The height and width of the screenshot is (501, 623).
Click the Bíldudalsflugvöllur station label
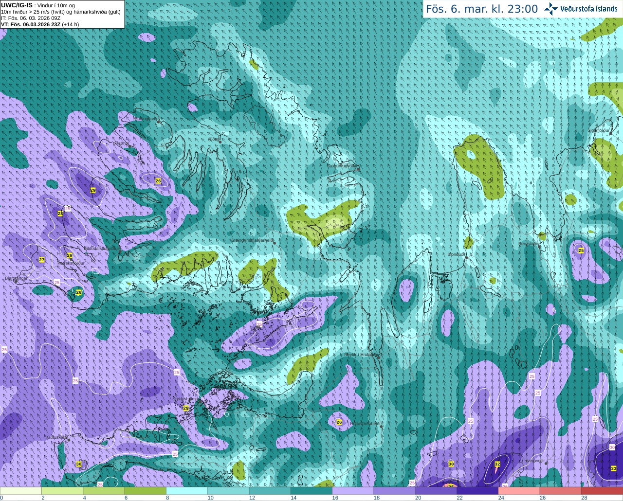click(101, 248)
